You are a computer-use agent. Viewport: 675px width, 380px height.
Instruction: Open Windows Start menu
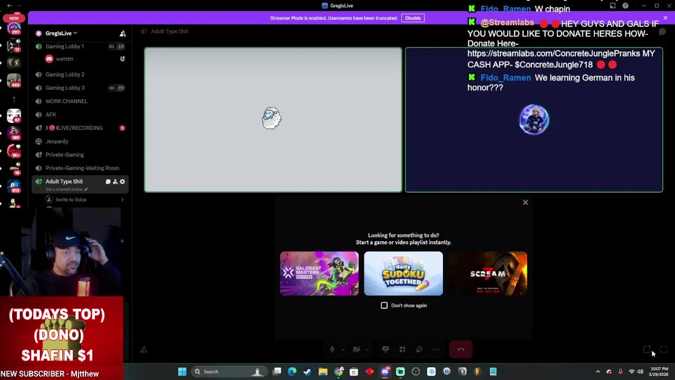point(182,372)
